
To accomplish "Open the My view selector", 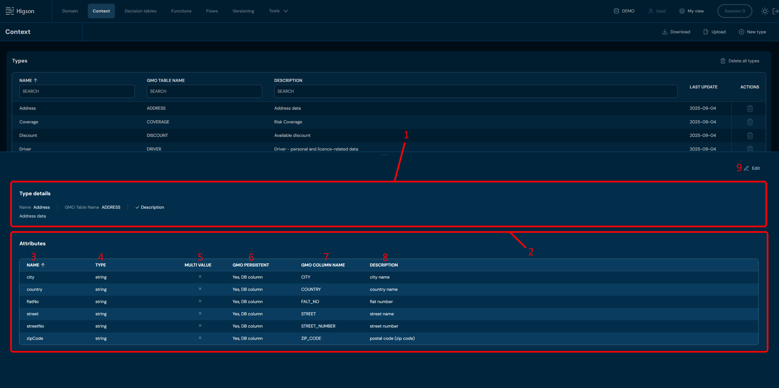I will pyautogui.click(x=691, y=11).
